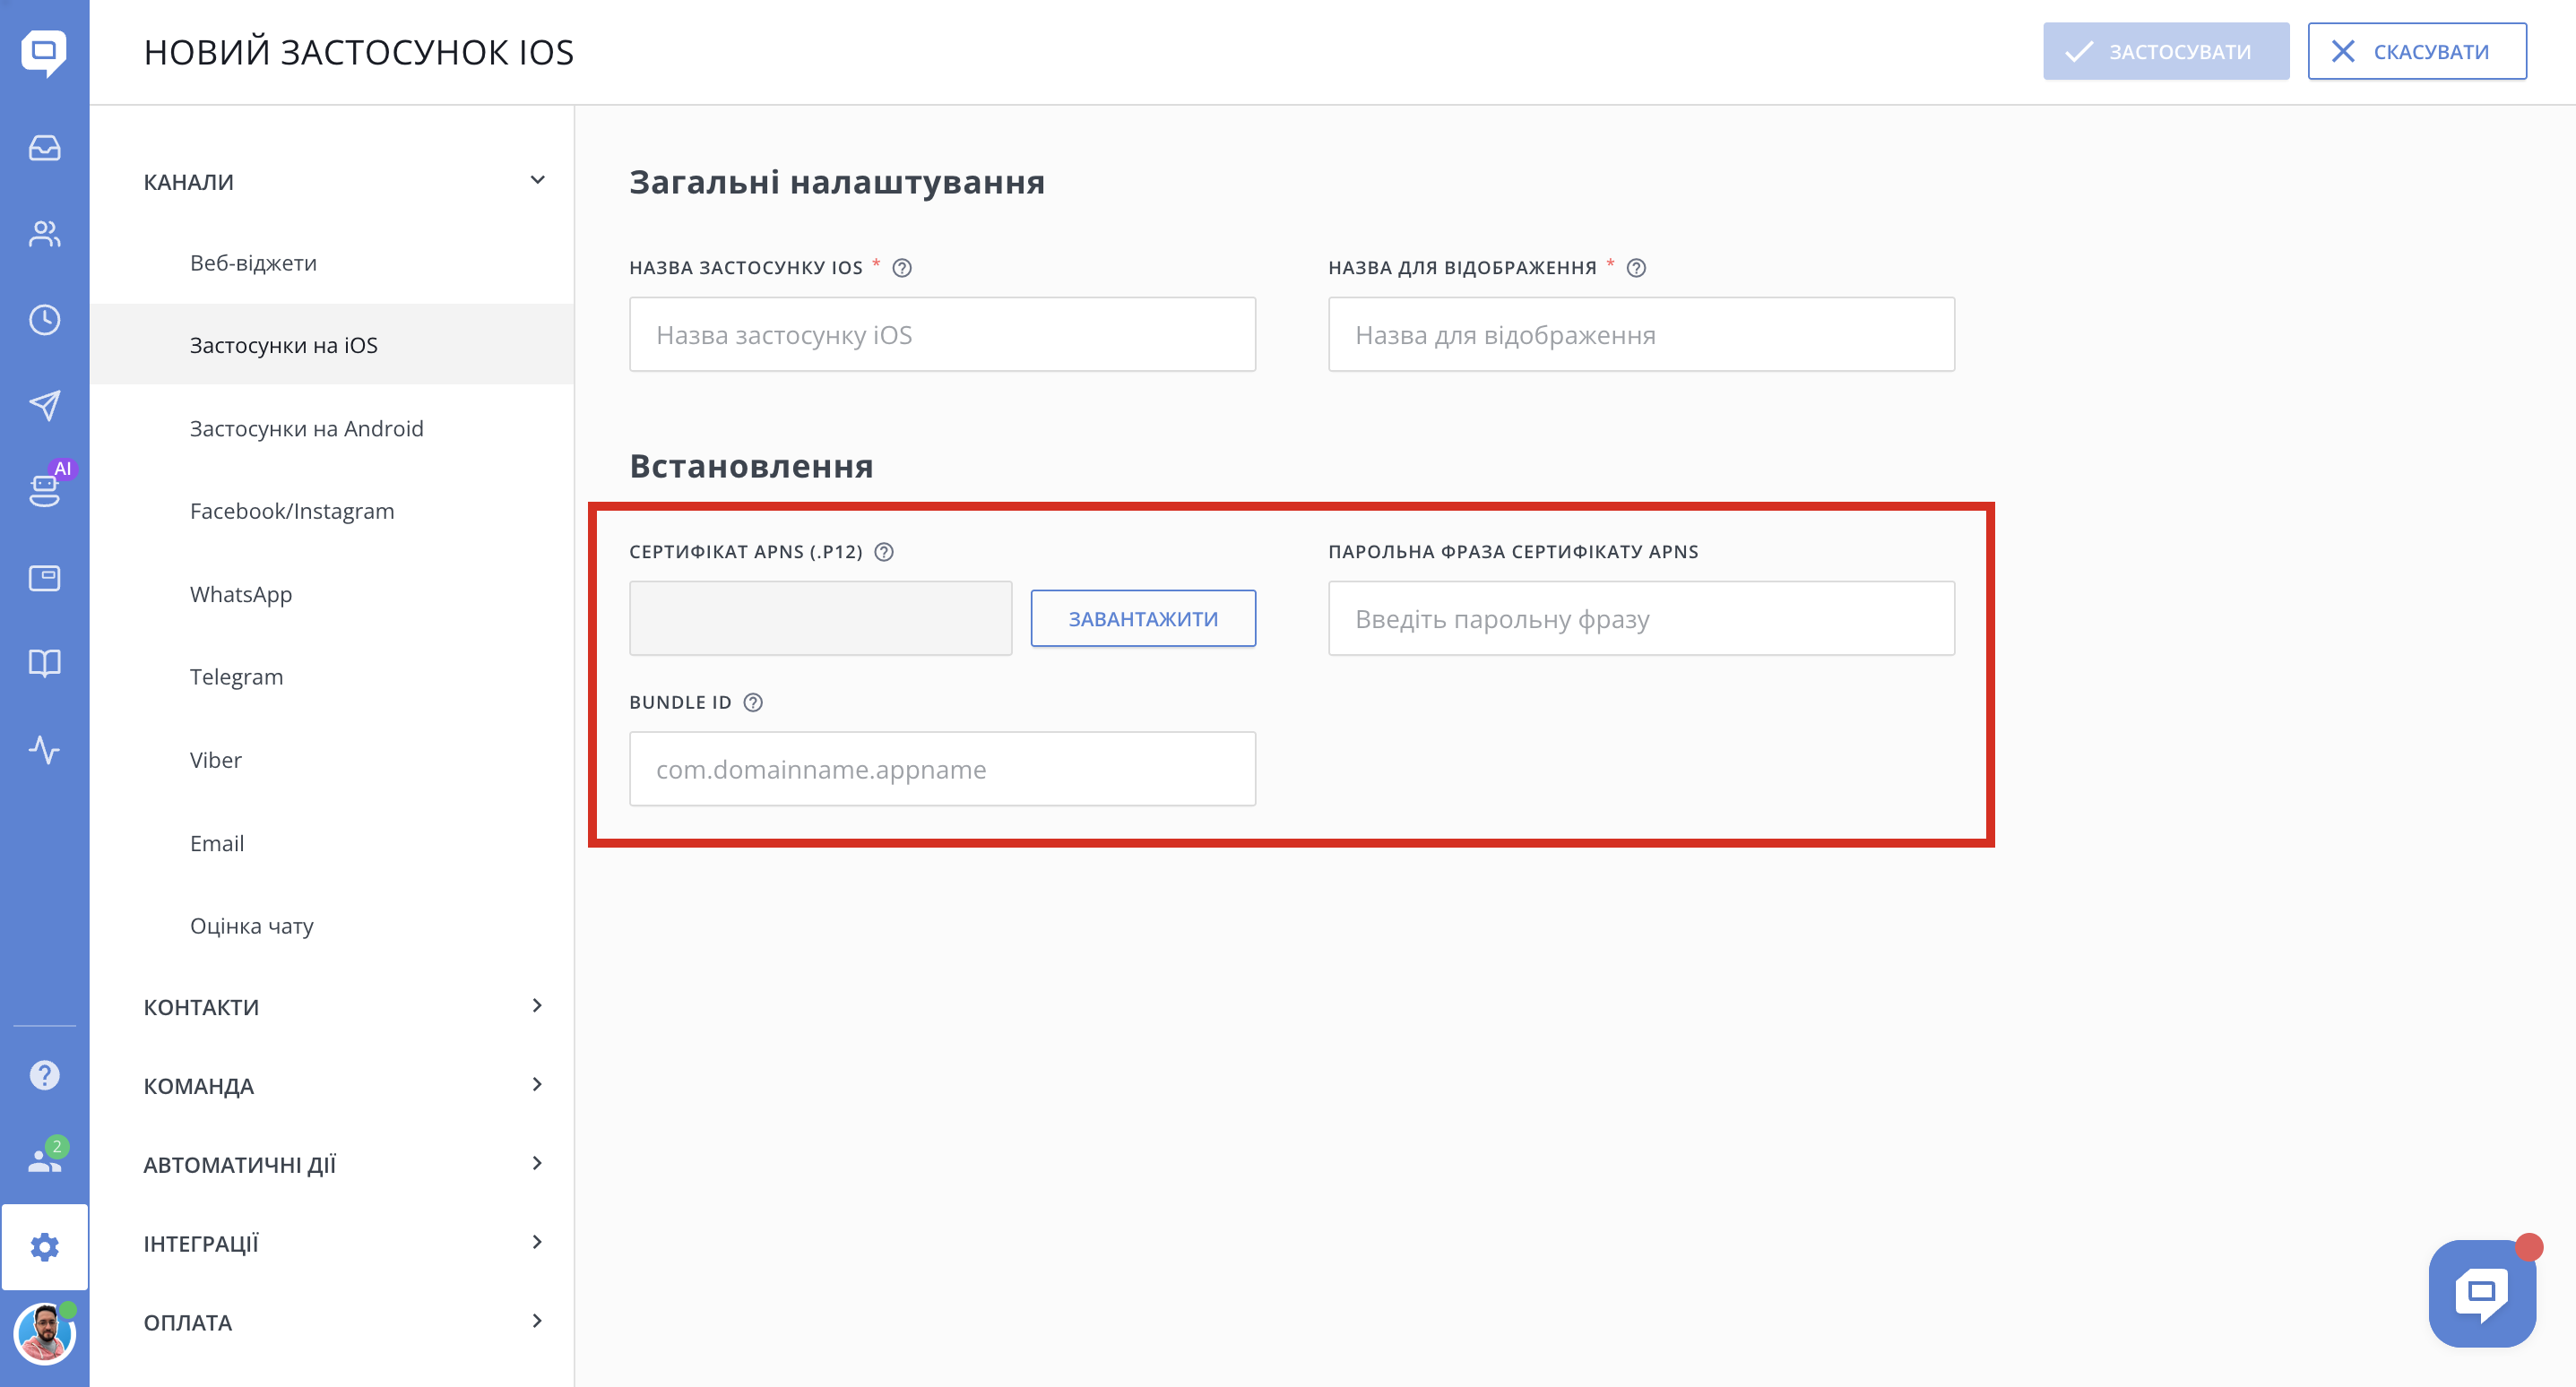2576x1387 pixels.
Task: Click the СКАСУВАТИ cancel button
Action: point(2416,52)
